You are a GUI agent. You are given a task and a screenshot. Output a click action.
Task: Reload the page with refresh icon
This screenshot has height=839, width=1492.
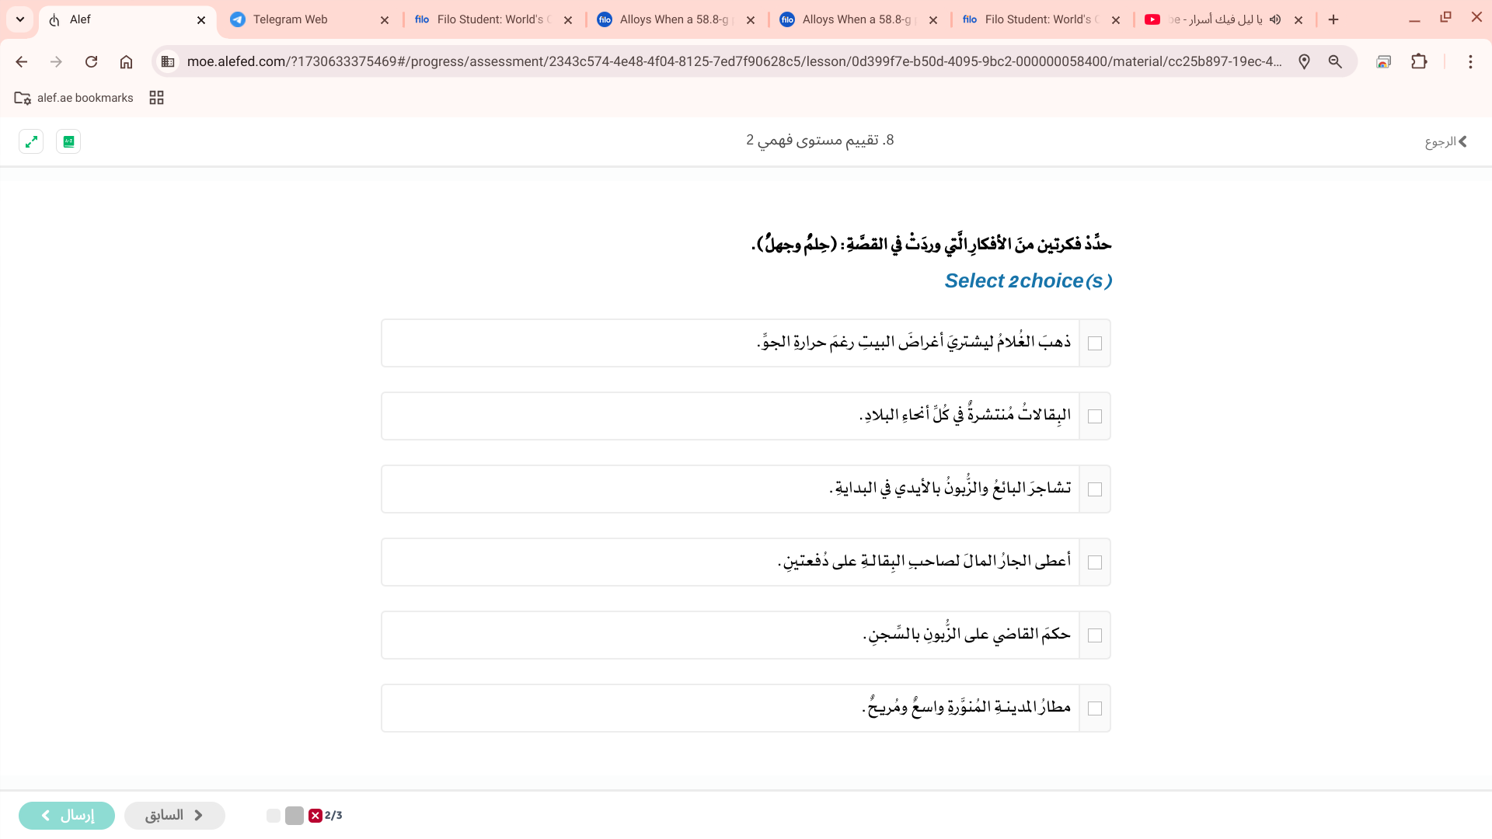click(x=91, y=61)
